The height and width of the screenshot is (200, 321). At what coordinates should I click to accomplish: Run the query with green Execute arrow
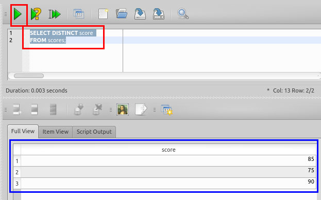[18, 14]
